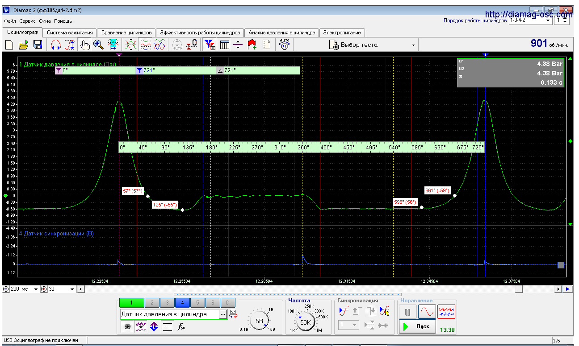Open the Сервис menu
The image size is (579, 346).
(x=28, y=21)
